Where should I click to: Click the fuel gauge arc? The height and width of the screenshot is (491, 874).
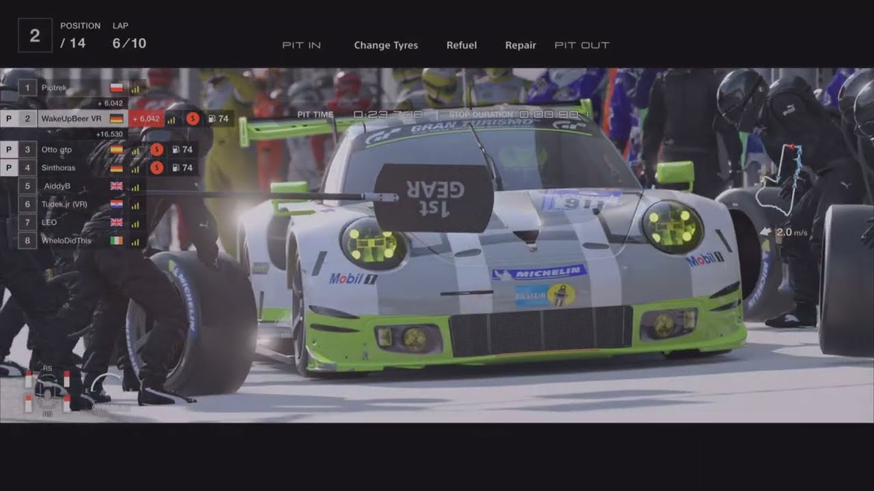106,383
